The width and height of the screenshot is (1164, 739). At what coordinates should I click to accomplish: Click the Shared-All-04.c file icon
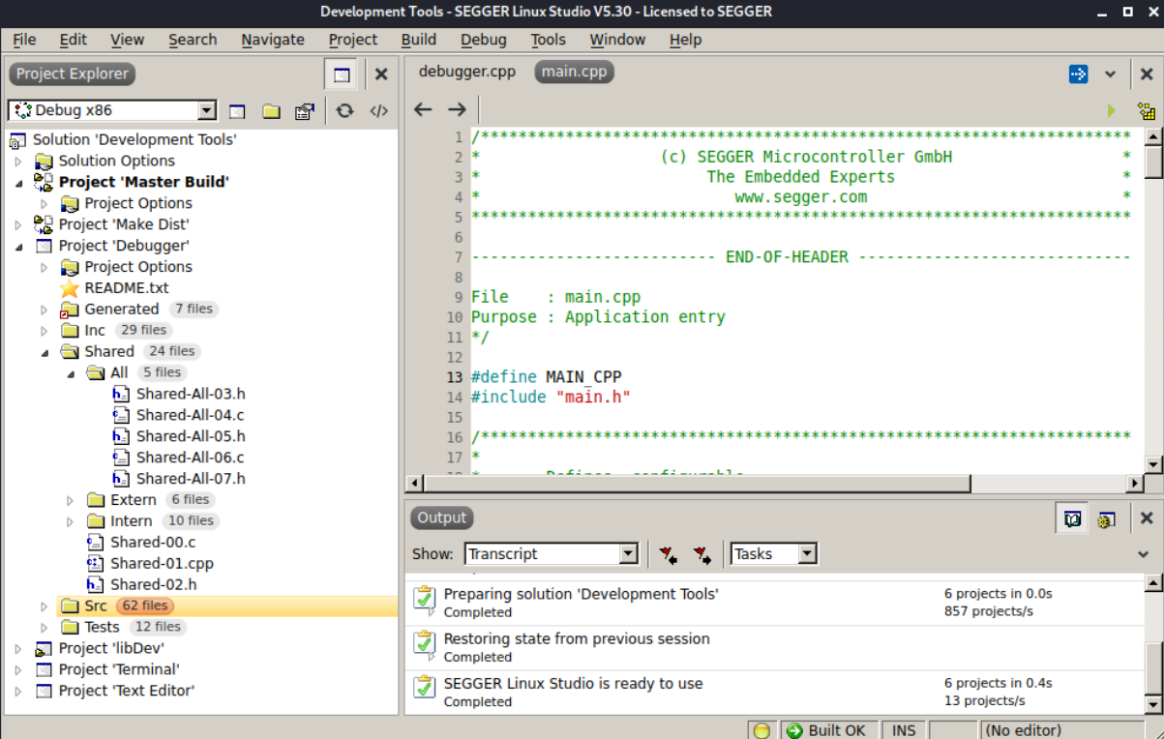[121, 416]
